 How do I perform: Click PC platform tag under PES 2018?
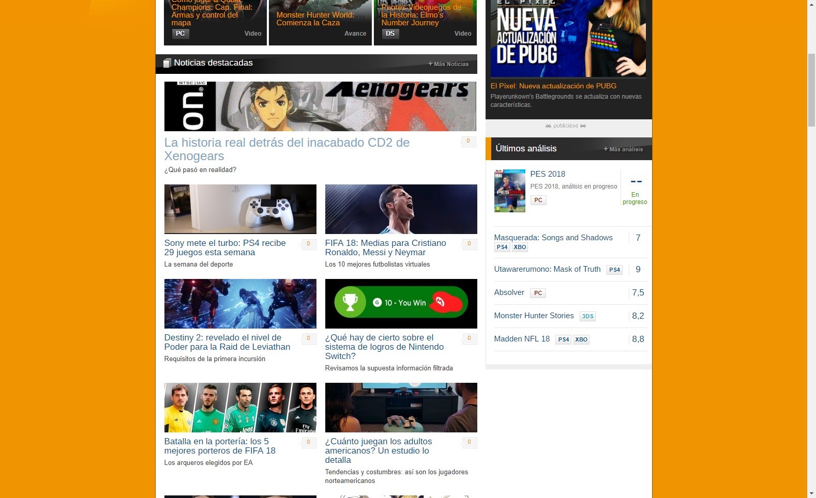point(538,200)
